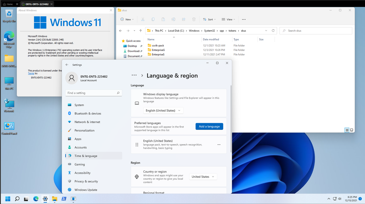The width and height of the screenshot is (365, 204).
Task: Click the back arrow in Settings window
Action: click(x=67, y=65)
